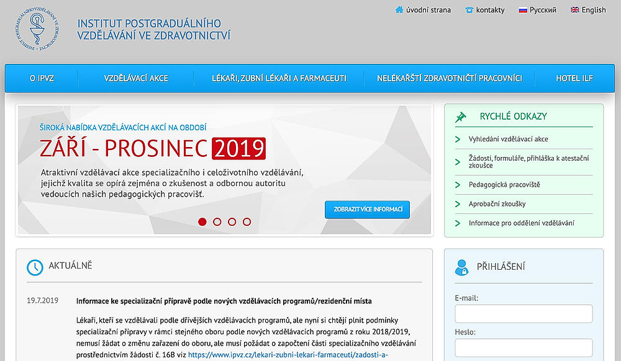The width and height of the screenshot is (621, 361).
Task: Click the chevron beside Žádosti, formuláře, přihláška
Action: coord(458,162)
